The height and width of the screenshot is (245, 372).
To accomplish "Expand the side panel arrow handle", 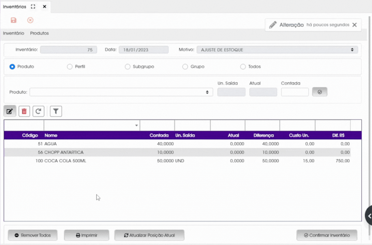I will [369, 216].
